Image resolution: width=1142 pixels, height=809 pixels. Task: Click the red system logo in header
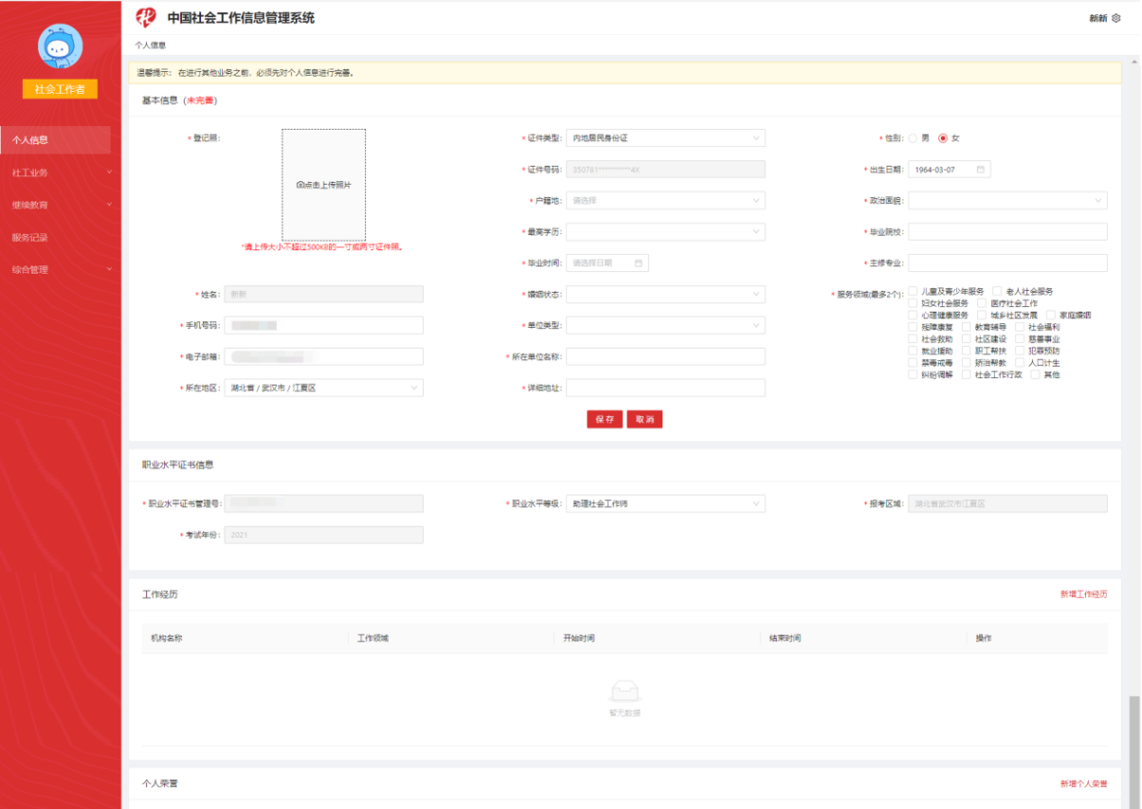146,17
